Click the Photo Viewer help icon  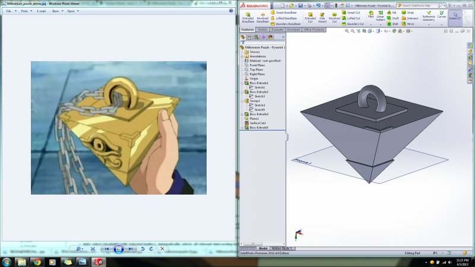click(x=231, y=11)
